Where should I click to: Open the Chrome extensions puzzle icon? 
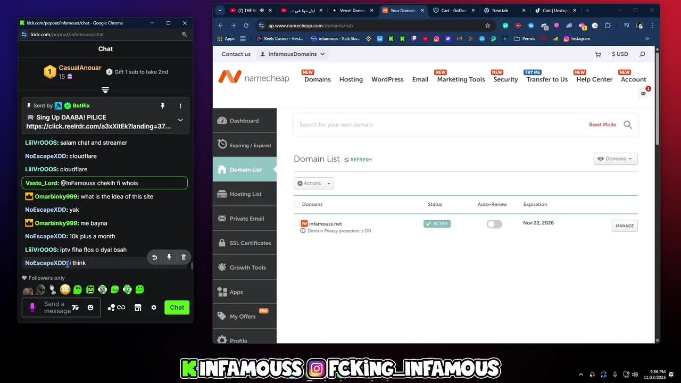coord(608,26)
